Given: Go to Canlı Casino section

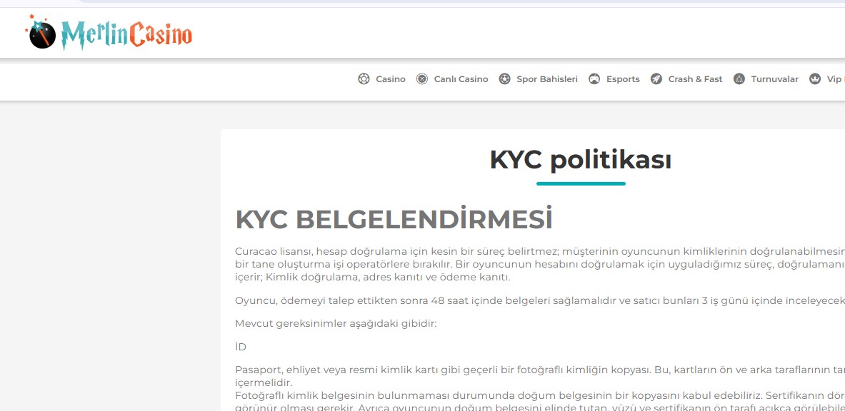Looking at the screenshot, I should pos(461,79).
